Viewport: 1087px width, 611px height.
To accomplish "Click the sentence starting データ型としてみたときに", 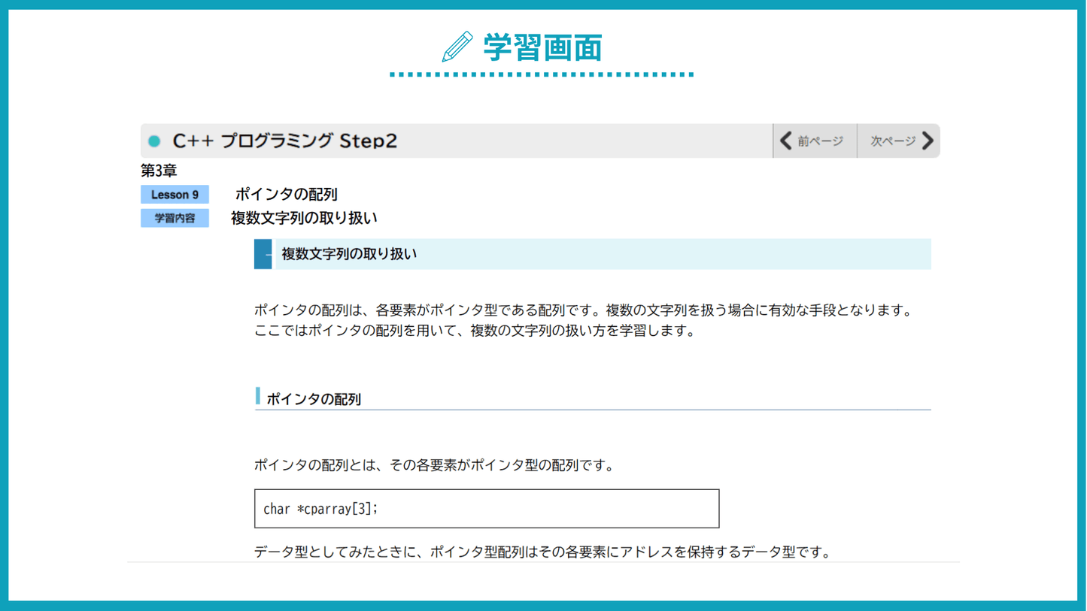I will [x=542, y=552].
